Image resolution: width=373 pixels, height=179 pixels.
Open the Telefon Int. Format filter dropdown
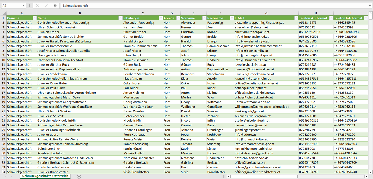click(x=365, y=18)
